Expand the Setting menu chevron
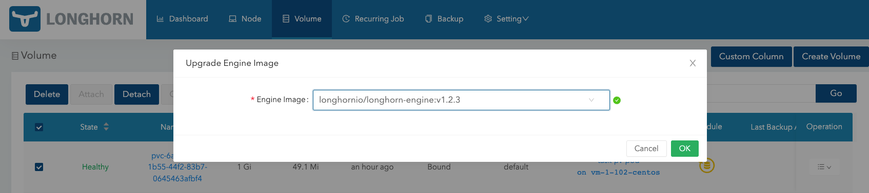 pos(525,19)
